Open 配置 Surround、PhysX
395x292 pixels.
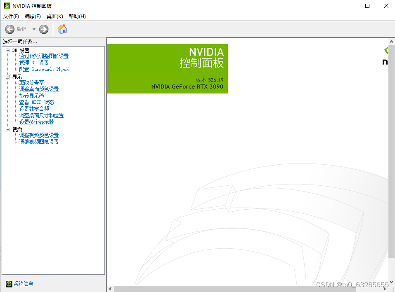pyautogui.click(x=44, y=69)
